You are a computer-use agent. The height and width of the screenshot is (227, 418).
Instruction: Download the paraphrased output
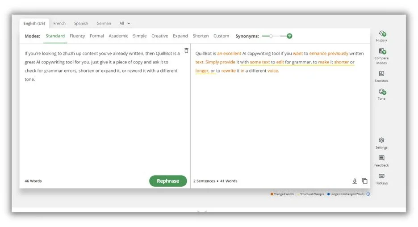(x=355, y=181)
